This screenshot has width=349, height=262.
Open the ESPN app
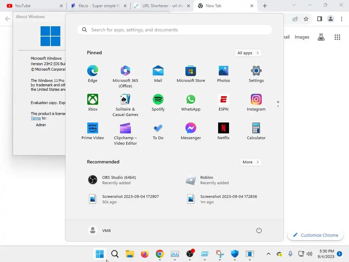click(x=224, y=102)
